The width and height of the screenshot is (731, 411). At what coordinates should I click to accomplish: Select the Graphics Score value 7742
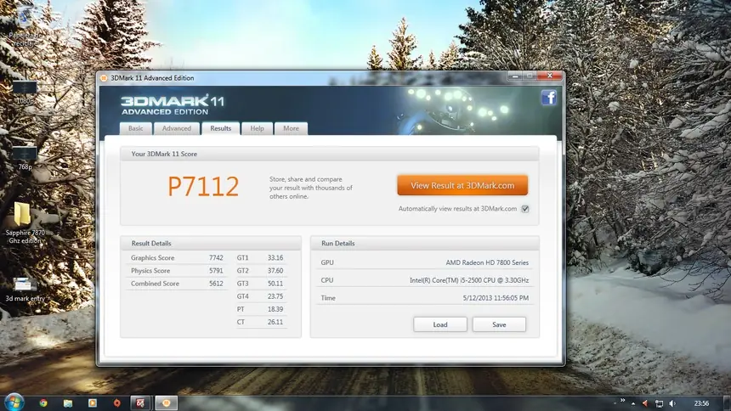click(216, 257)
